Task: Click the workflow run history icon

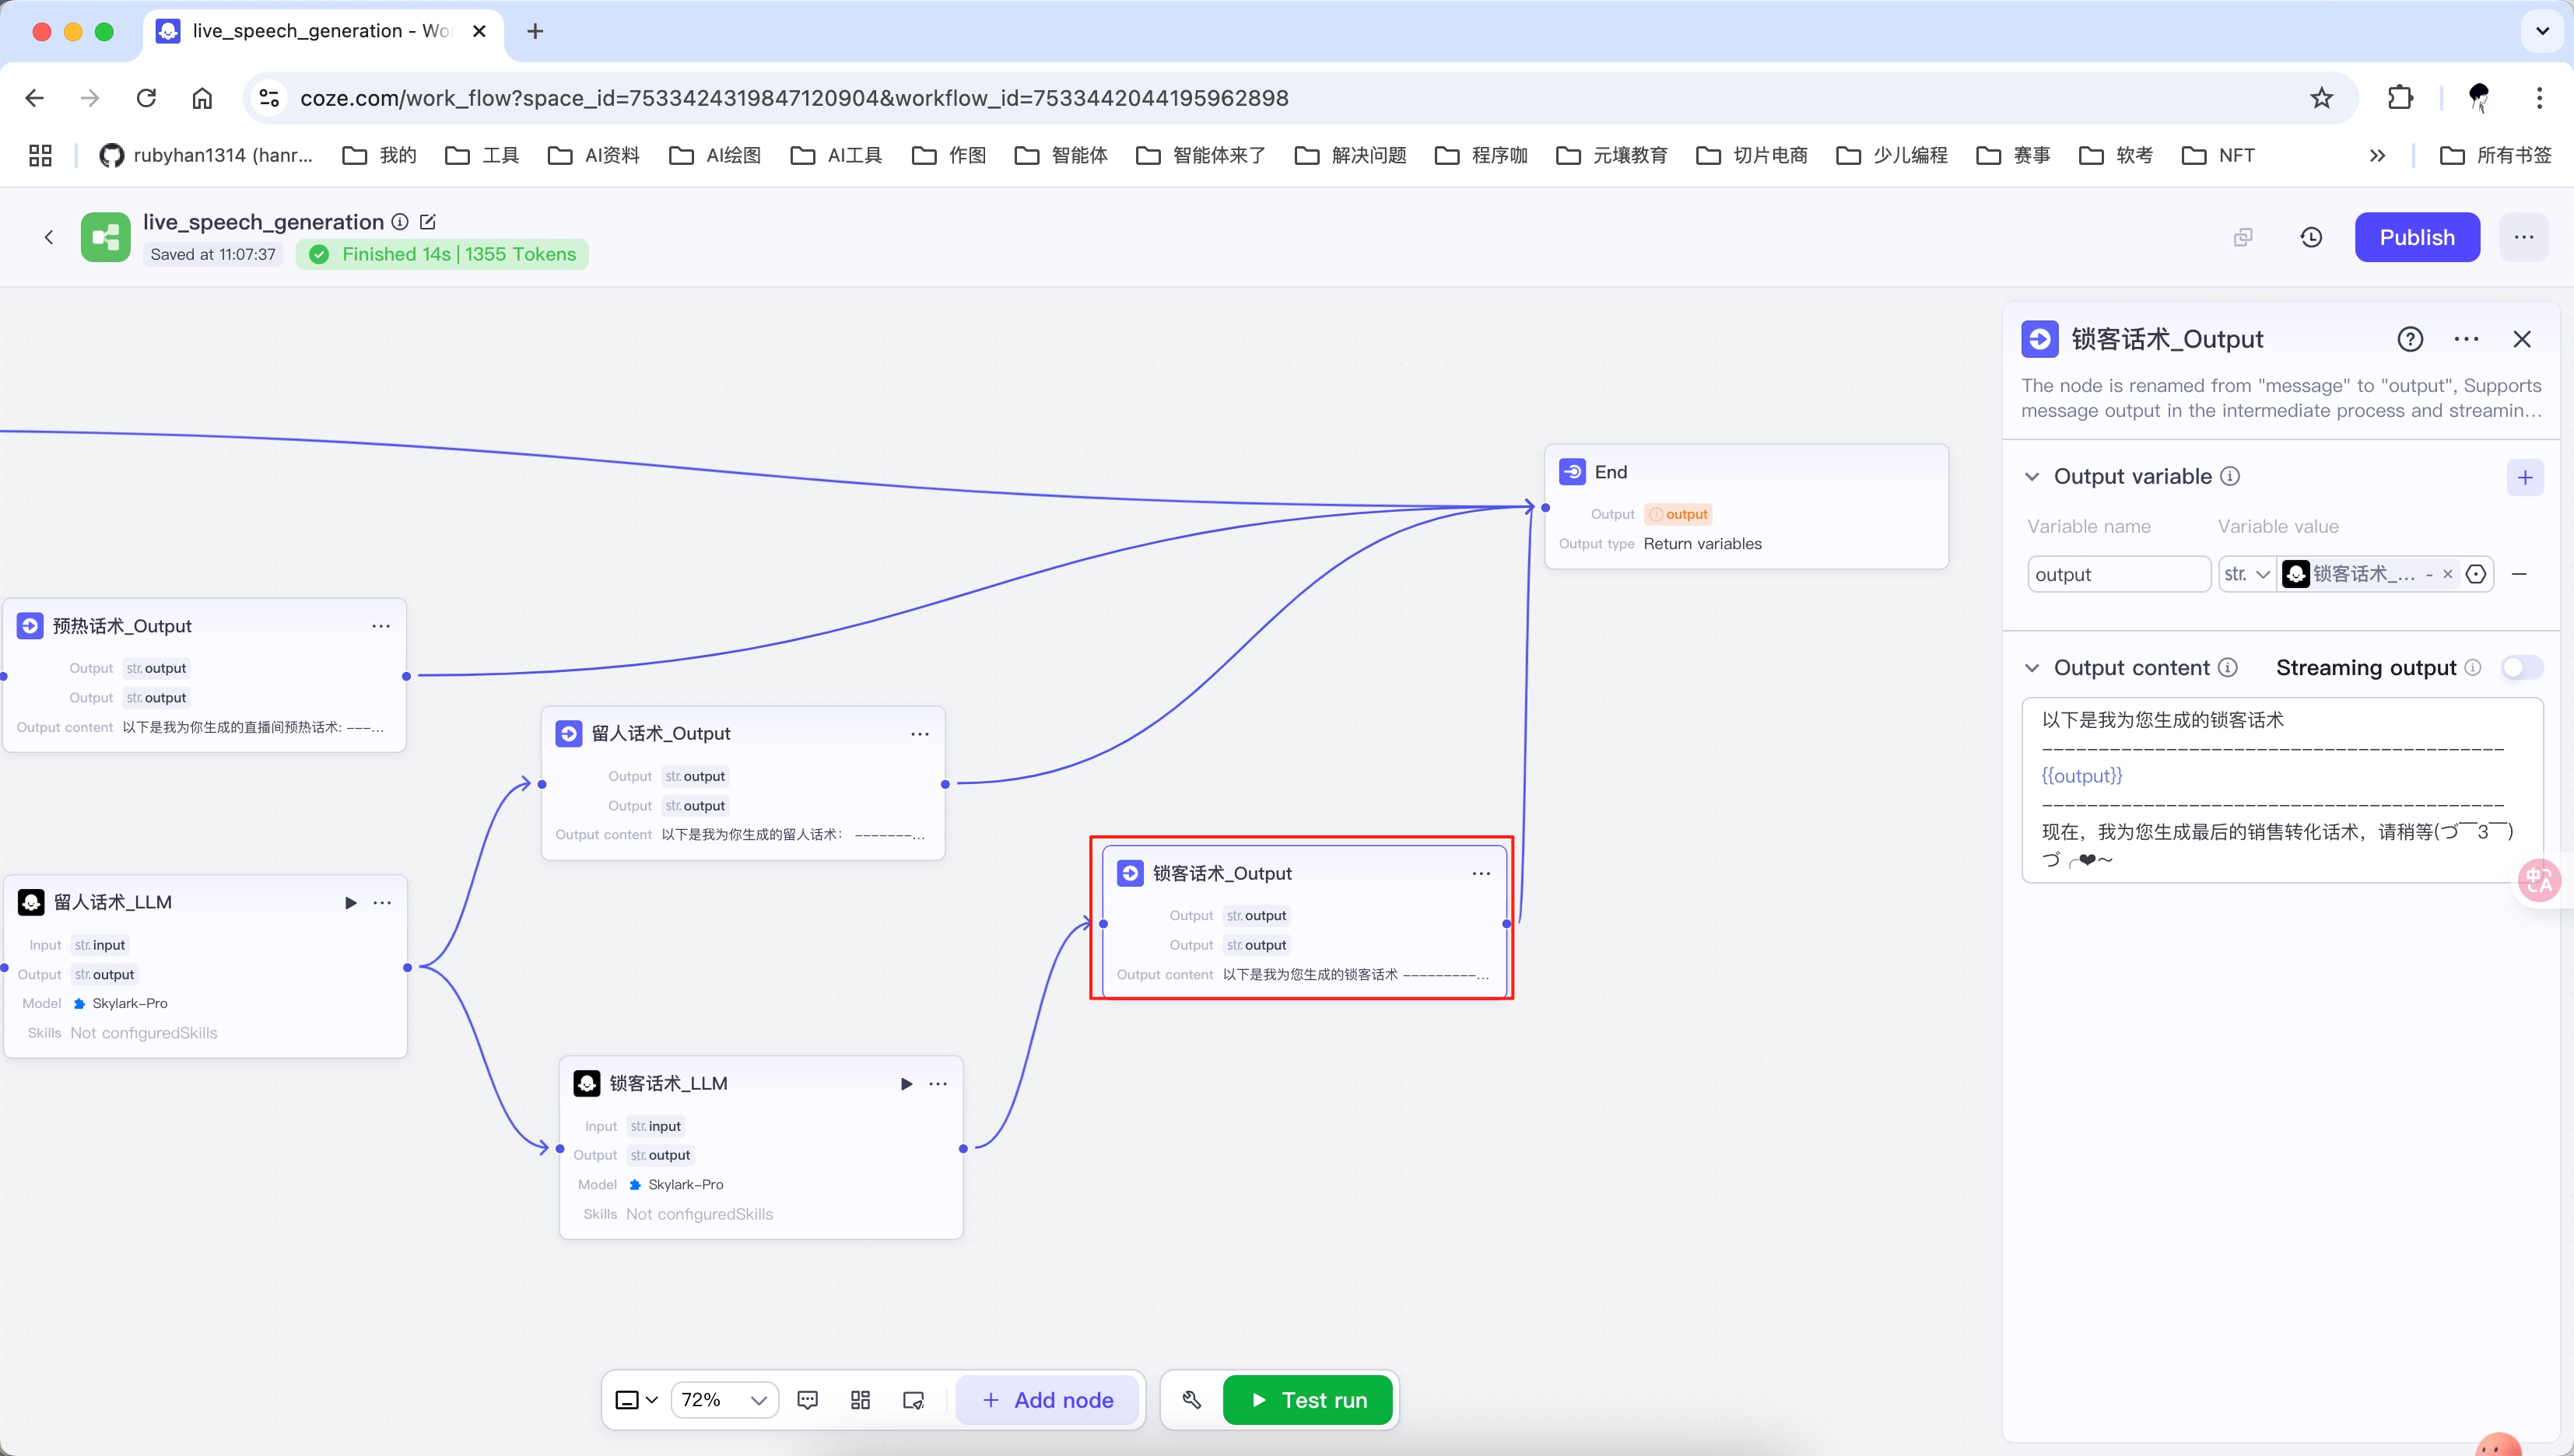Action: [x=2311, y=237]
